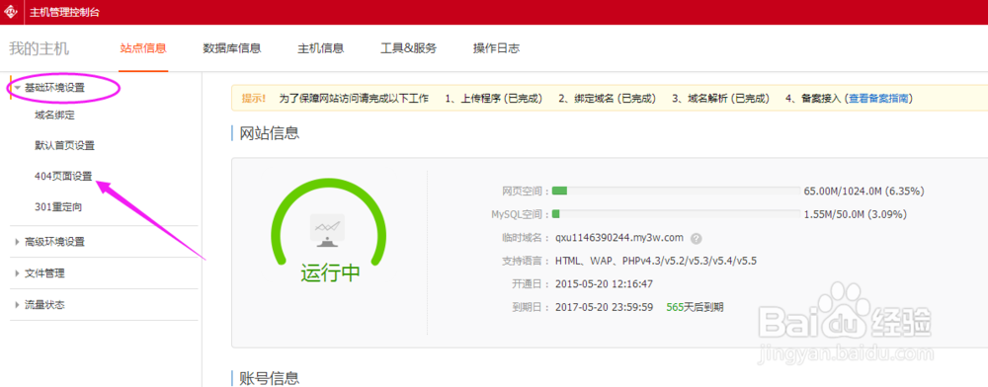Click 我的主机 heading

(x=40, y=48)
